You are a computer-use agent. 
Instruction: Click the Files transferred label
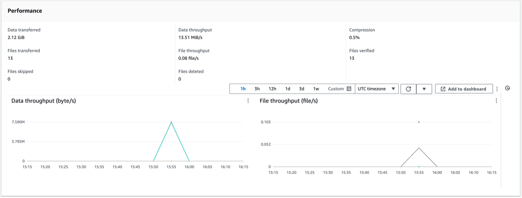pos(24,51)
